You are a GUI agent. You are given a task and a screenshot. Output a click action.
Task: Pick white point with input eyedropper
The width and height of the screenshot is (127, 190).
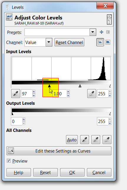[x=92, y=94]
